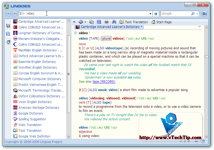Click the mini-window icon in status bar
214x150 pixels.
tap(203, 142)
